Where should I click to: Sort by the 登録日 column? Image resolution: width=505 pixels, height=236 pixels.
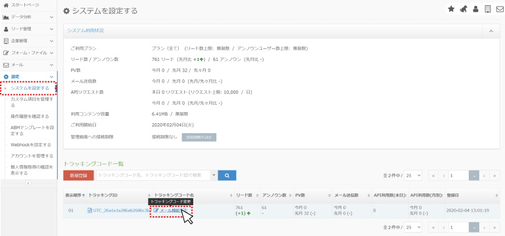pos(472,195)
